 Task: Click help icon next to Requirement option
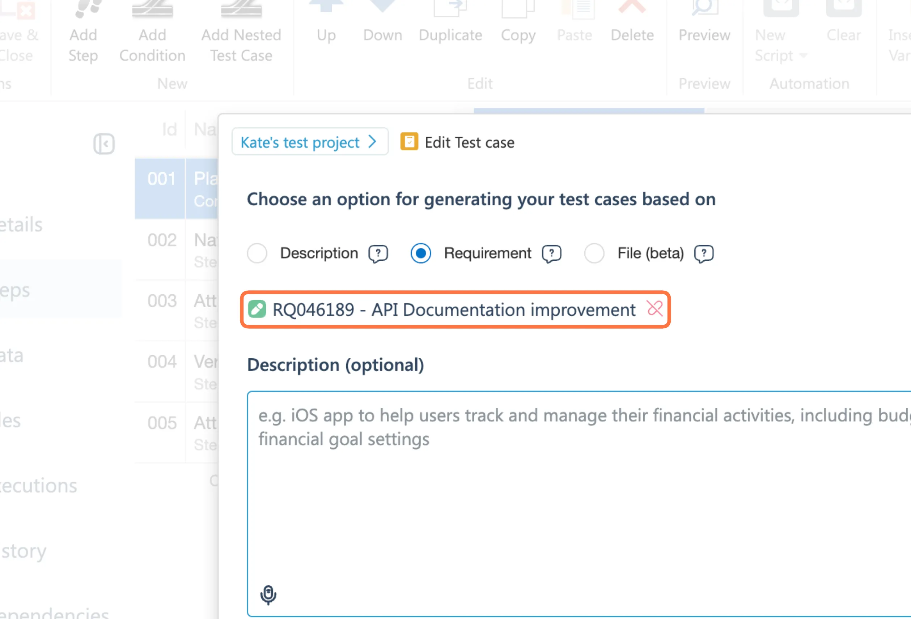[551, 253]
